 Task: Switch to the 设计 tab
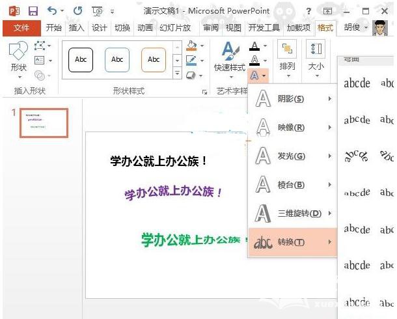click(x=99, y=27)
